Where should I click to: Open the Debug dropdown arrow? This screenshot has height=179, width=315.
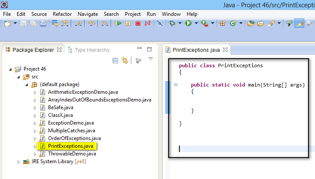(x=180, y=23)
